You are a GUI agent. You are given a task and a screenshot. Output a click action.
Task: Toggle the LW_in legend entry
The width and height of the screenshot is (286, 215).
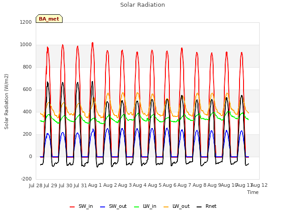point(145,206)
